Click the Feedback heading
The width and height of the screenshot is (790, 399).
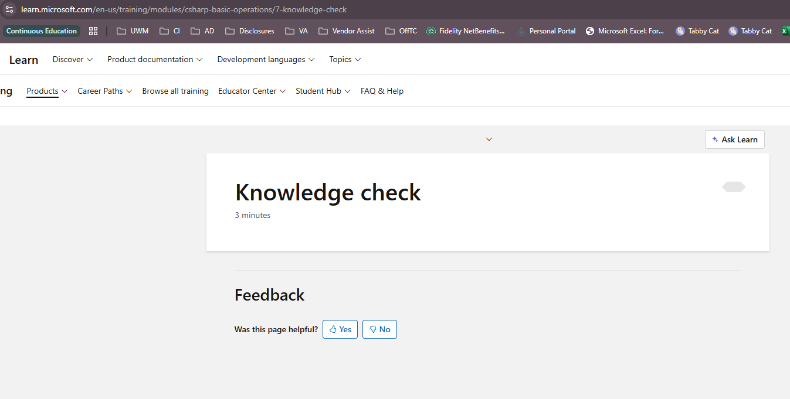click(269, 295)
